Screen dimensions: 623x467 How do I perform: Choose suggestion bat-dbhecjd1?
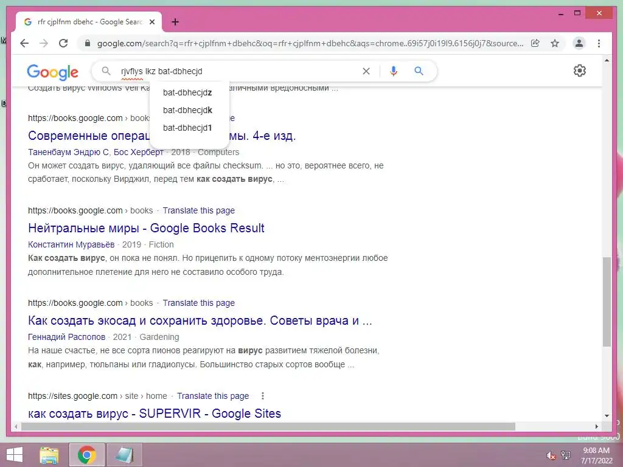point(187,128)
